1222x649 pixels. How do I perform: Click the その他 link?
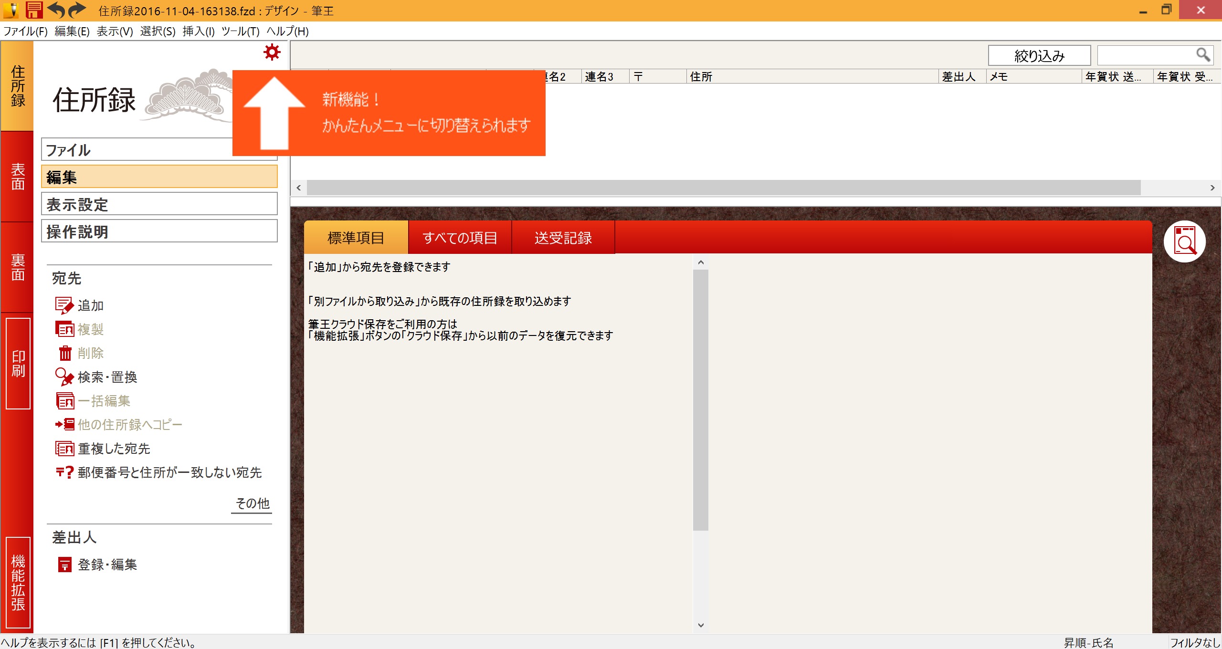click(x=252, y=503)
